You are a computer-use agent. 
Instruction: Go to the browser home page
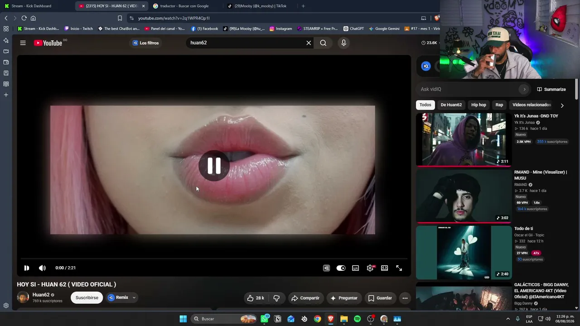33,18
